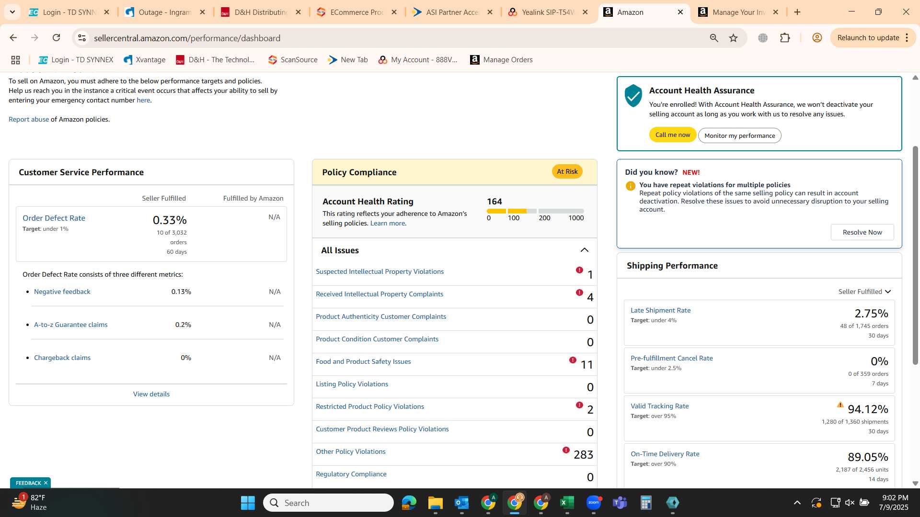
Task: Open Calculator from taskbar
Action: 646,503
